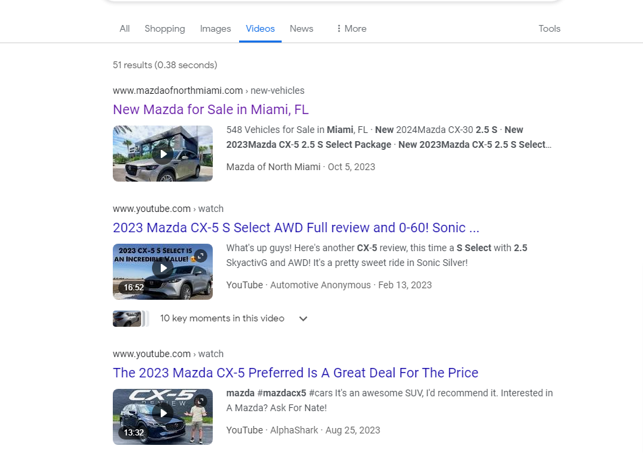Open the Tools menu
The width and height of the screenshot is (643, 453).
click(550, 29)
